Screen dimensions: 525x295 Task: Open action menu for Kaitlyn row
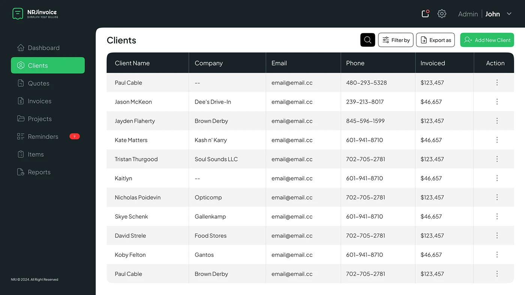[x=497, y=178]
